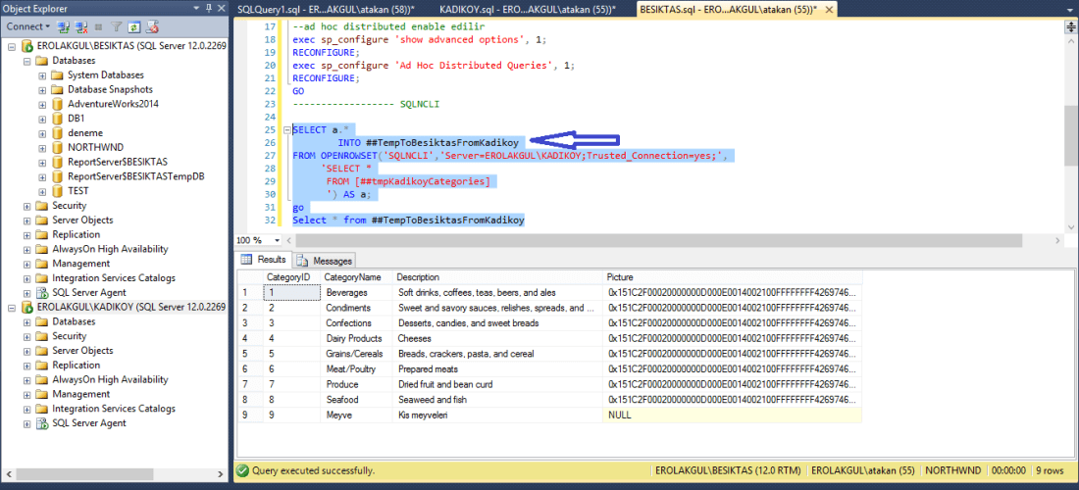Pin the Object Explorer panel with auto-hide pushpin
The width and height of the screenshot is (1079, 490).
click(x=209, y=10)
